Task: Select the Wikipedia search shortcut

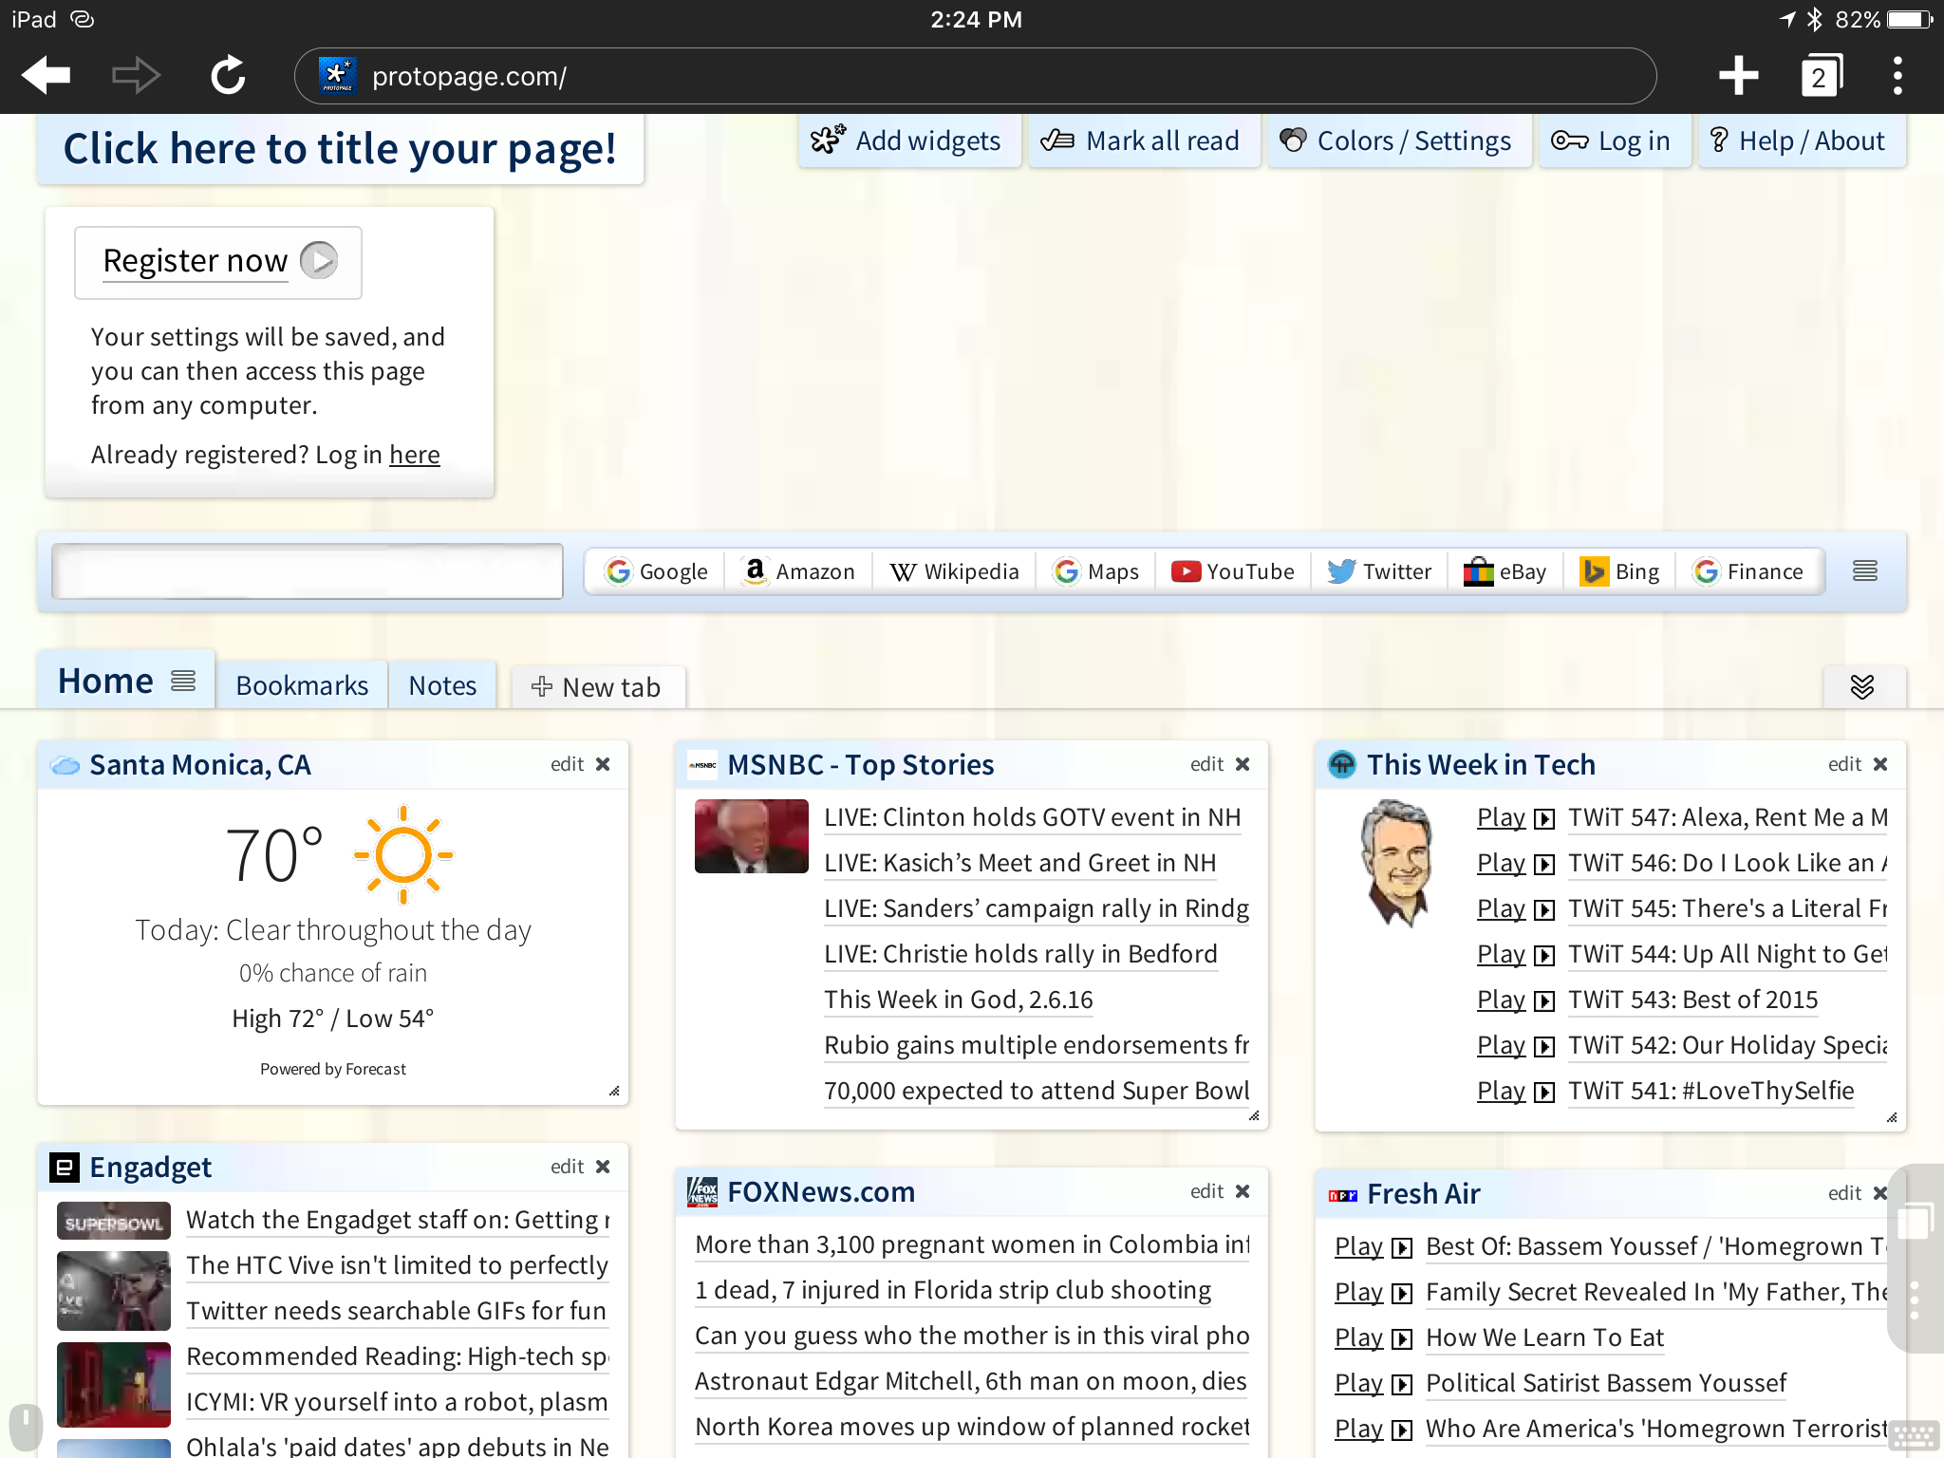Action: [954, 571]
